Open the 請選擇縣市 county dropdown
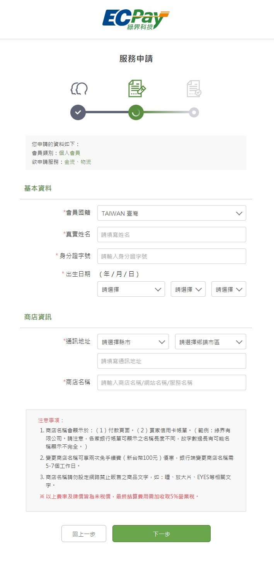274x561 pixels. (x=133, y=342)
